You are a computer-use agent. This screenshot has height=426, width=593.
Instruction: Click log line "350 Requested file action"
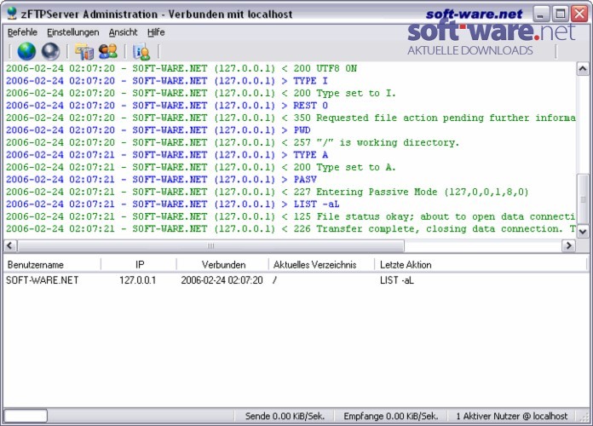coord(291,118)
